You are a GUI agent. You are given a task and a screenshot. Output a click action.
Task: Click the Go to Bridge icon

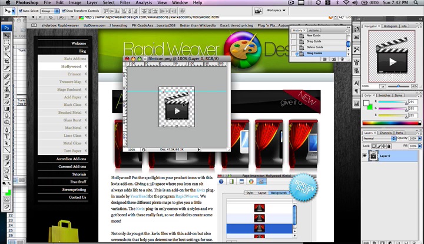258,11
